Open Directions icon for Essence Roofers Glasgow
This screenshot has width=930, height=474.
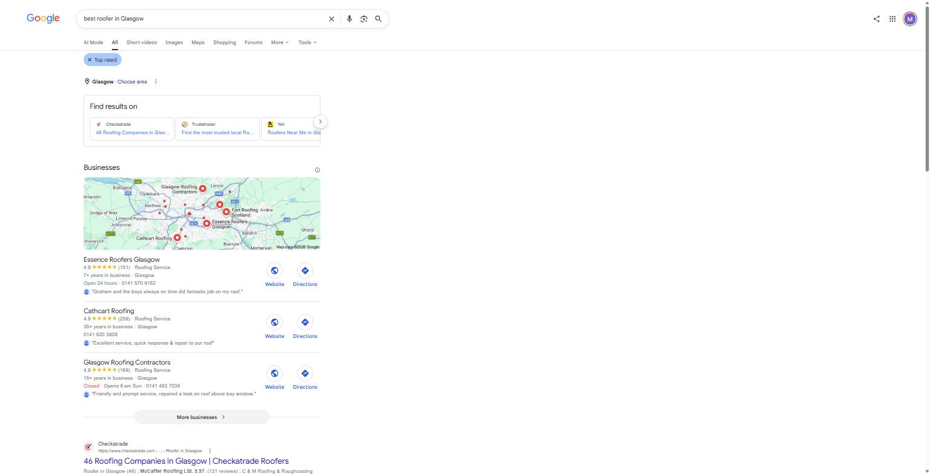[x=305, y=270]
